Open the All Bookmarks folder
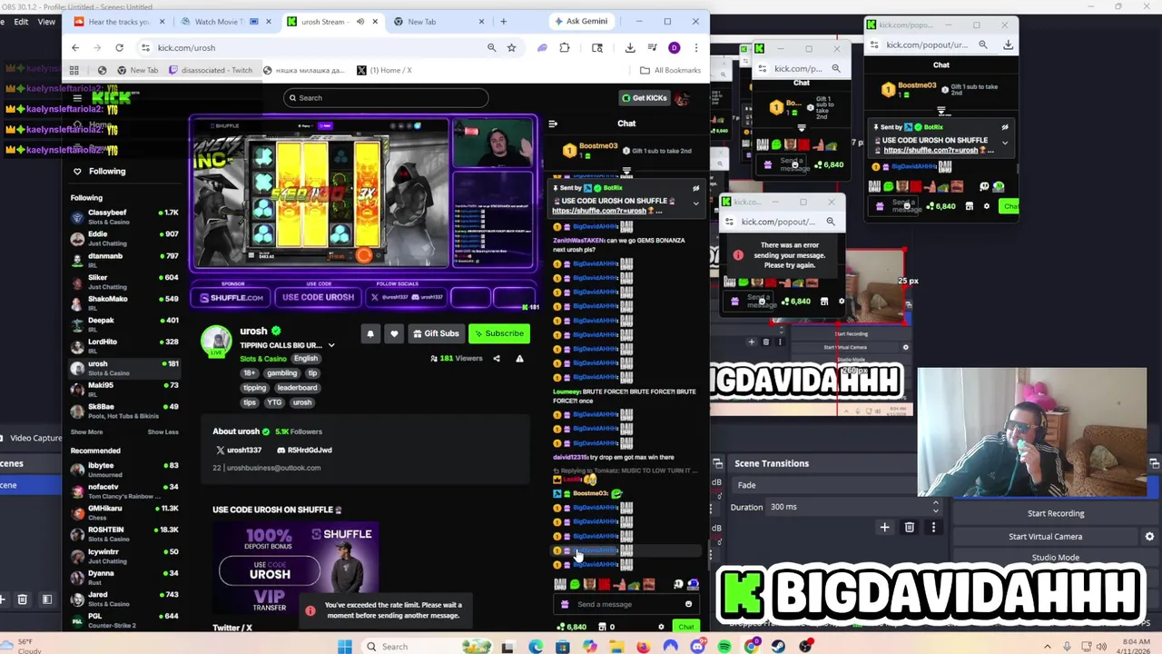 tap(670, 70)
